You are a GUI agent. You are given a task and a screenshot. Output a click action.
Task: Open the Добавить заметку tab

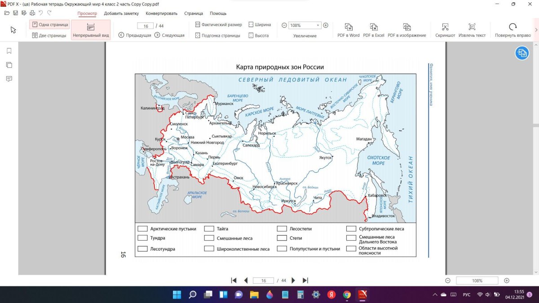pos(122,13)
